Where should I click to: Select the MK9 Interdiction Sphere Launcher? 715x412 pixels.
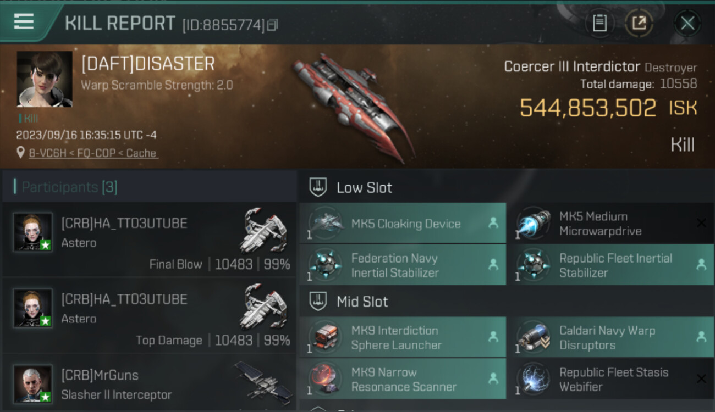pyautogui.click(x=403, y=337)
